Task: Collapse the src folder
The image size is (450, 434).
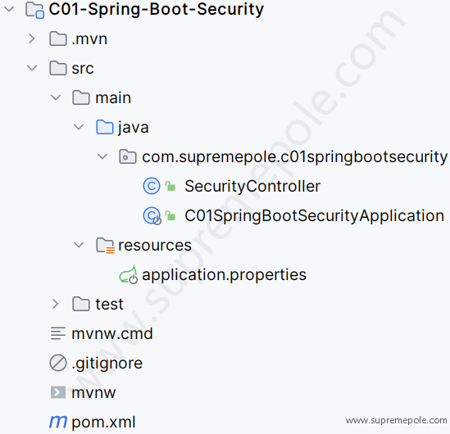Action: (32, 68)
